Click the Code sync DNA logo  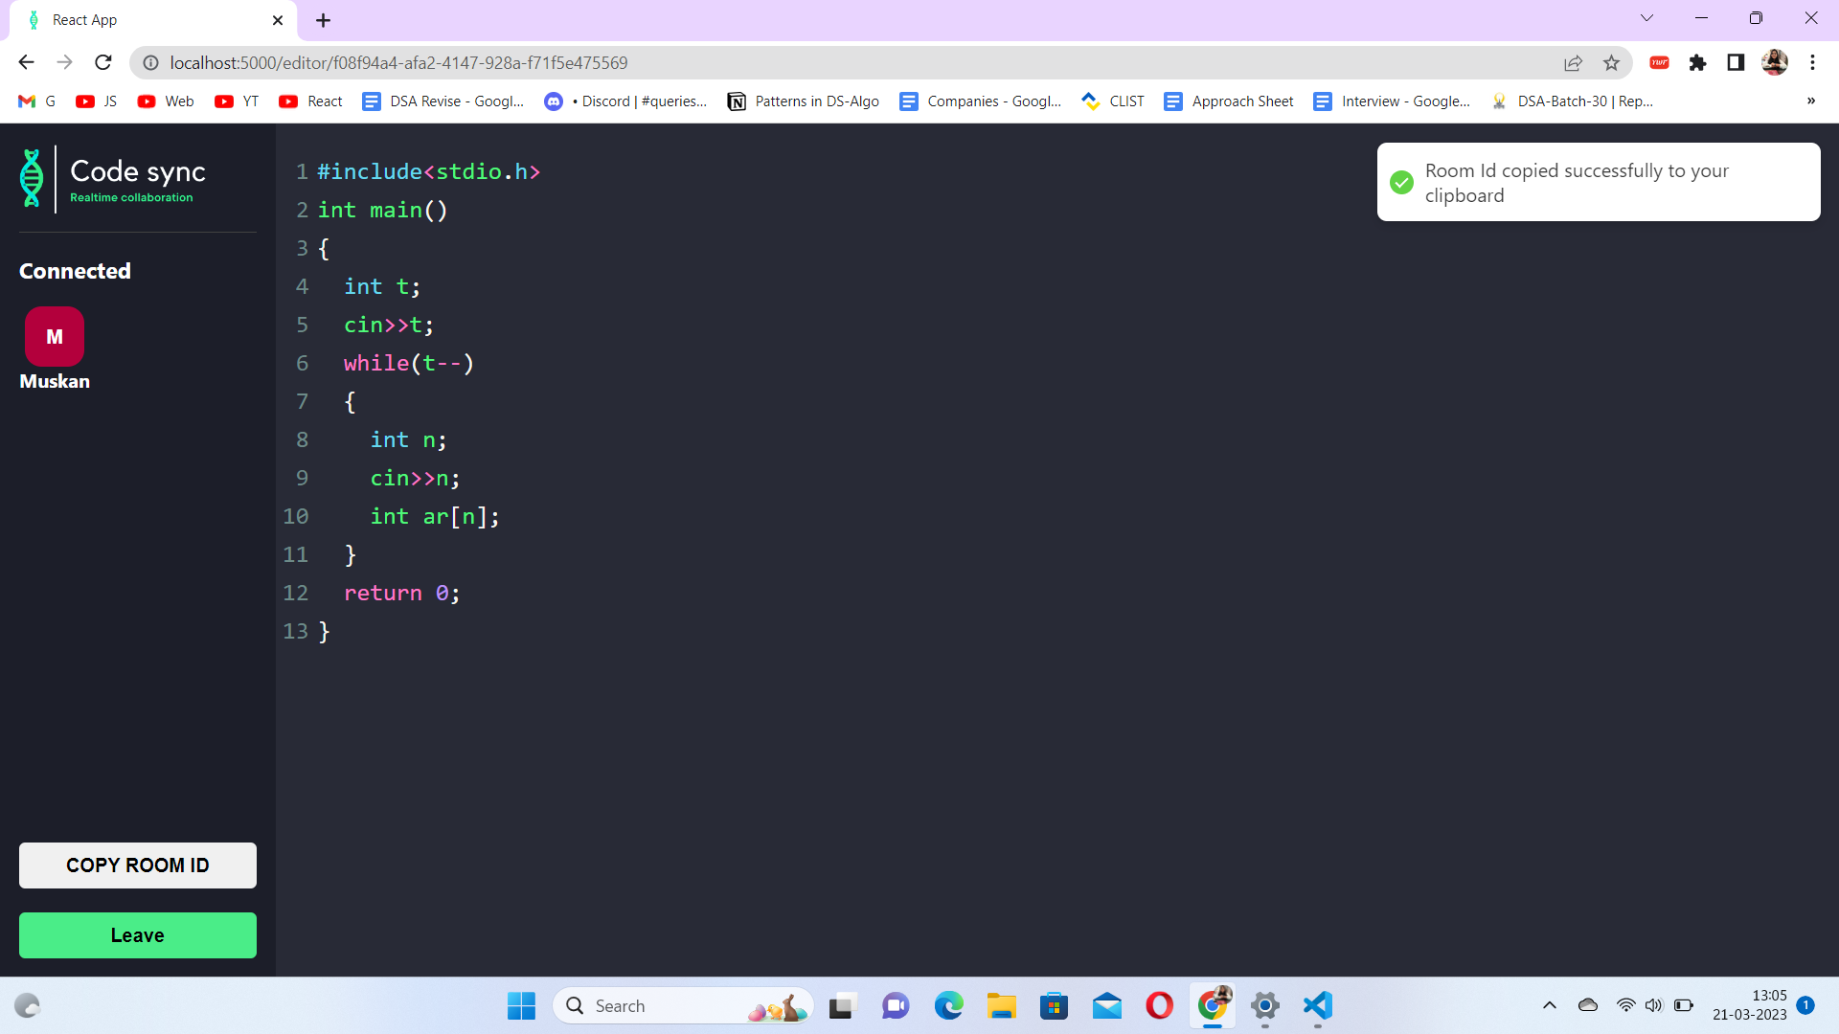click(32, 178)
